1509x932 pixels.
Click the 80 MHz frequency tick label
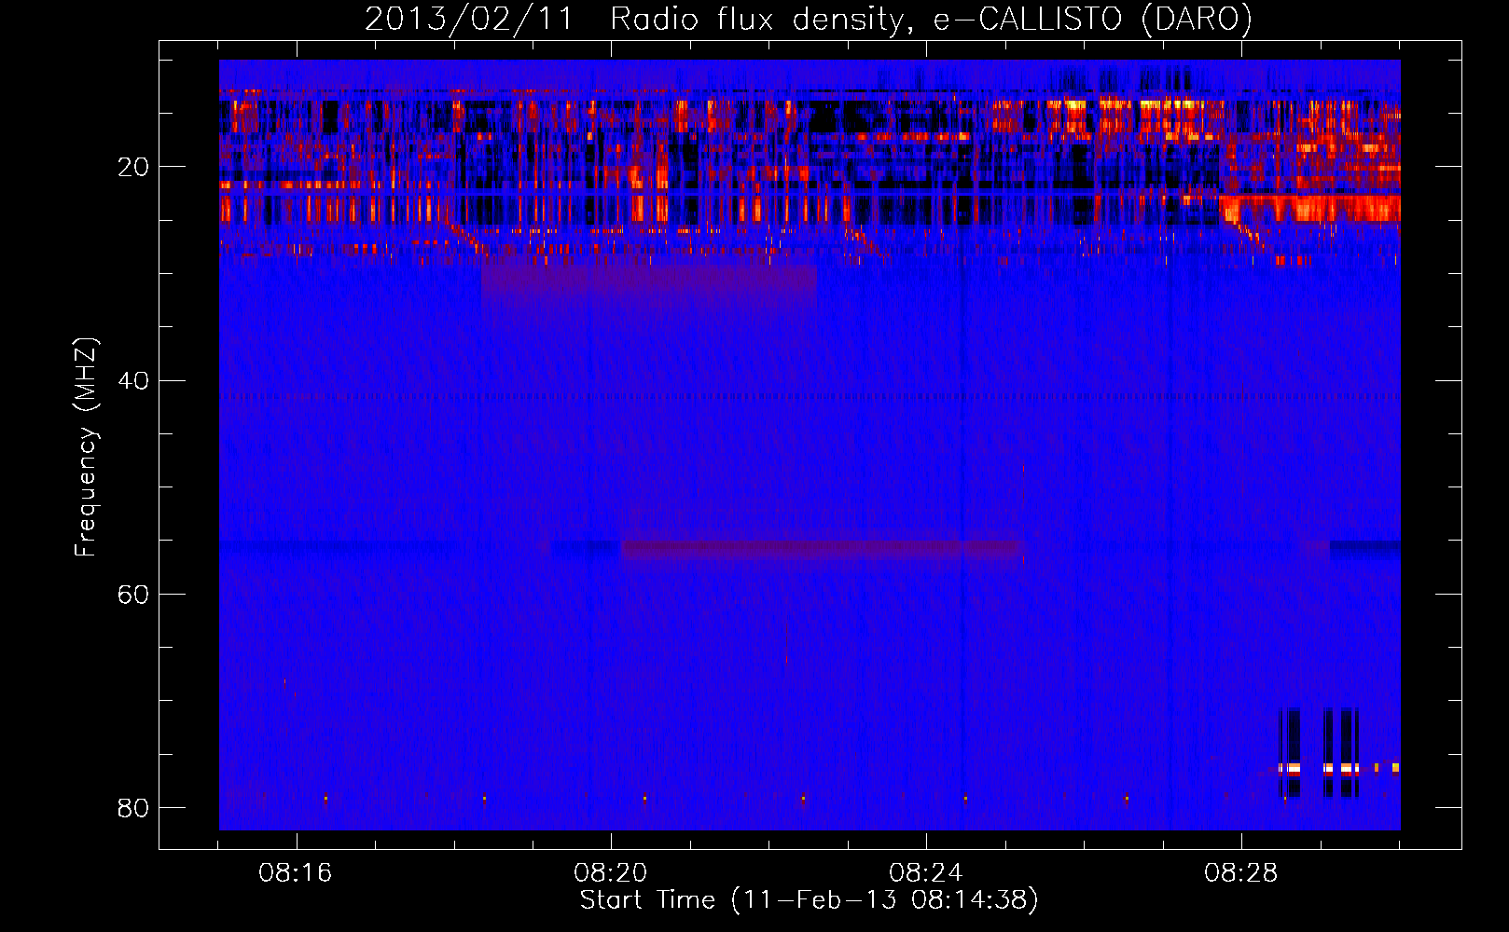tap(132, 808)
